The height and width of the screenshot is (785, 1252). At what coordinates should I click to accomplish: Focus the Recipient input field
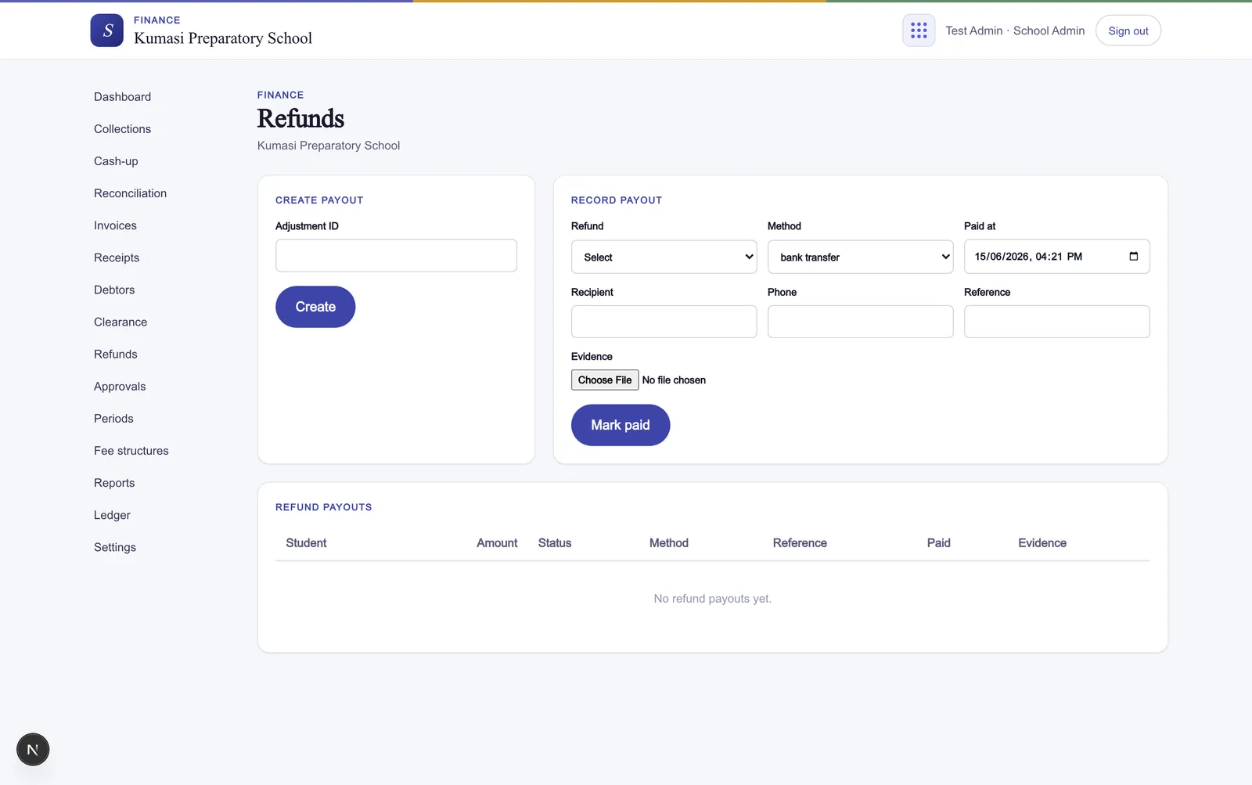(664, 322)
